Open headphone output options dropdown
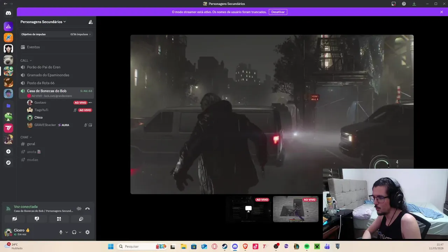 pyautogui.click(x=80, y=232)
